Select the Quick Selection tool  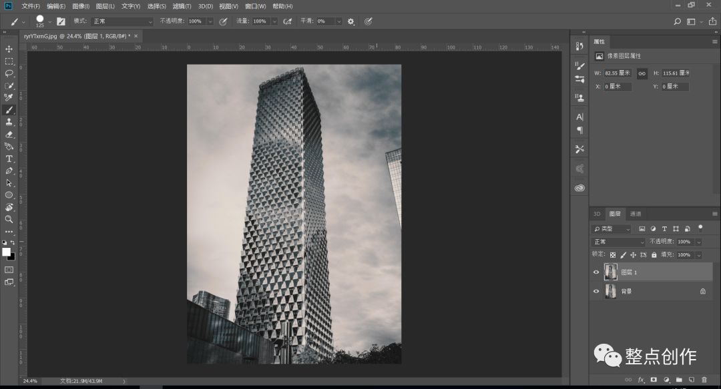(x=9, y=86)
